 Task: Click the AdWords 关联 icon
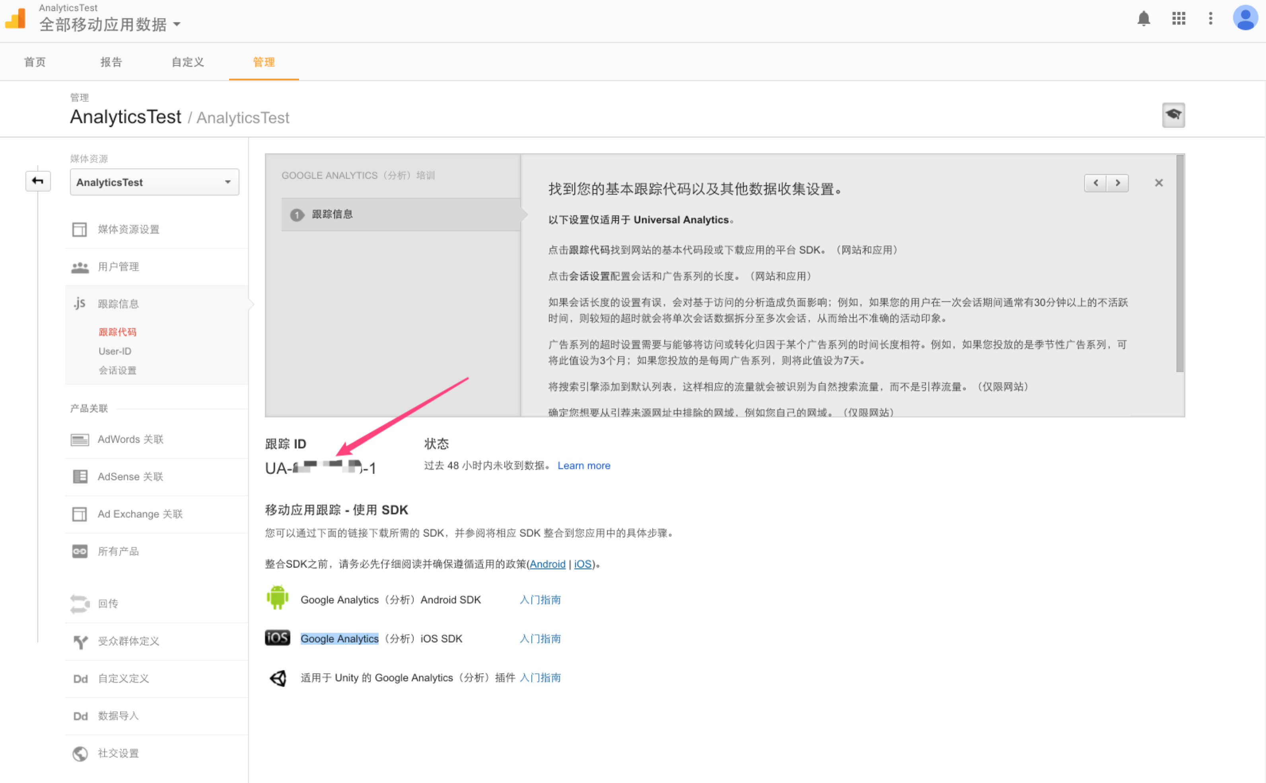(x=80, y=440)
